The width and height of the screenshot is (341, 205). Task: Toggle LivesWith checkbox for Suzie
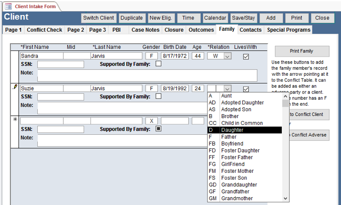click(x=246, y=89)
